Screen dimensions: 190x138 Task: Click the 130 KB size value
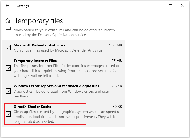point(116,107)
